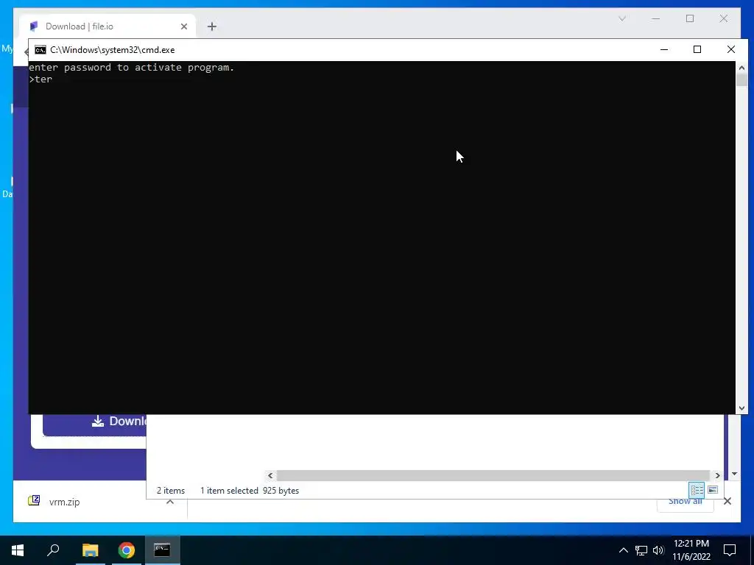Switch Explorer to details view icon
Screen dimensions: 754x565
pyautogui.click(x=697, y=490)
